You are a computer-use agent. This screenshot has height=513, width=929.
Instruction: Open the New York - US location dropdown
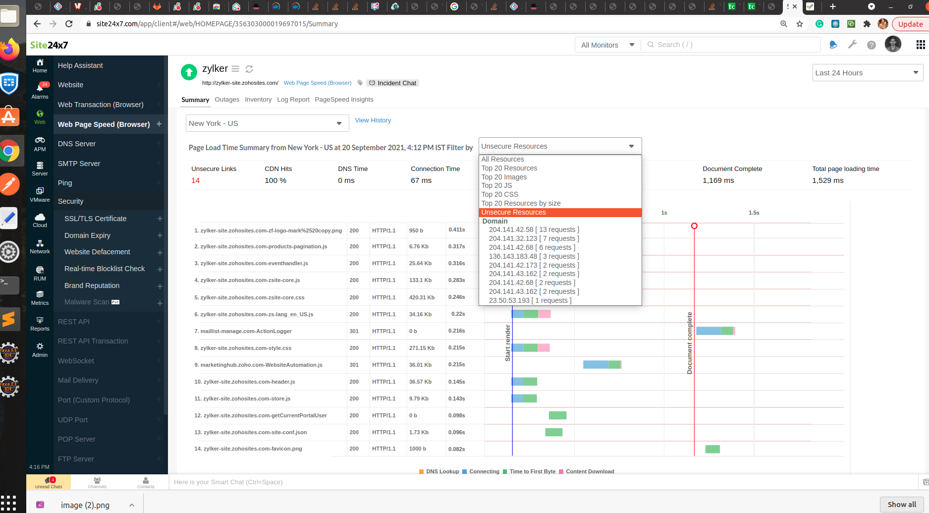[267, 123]
